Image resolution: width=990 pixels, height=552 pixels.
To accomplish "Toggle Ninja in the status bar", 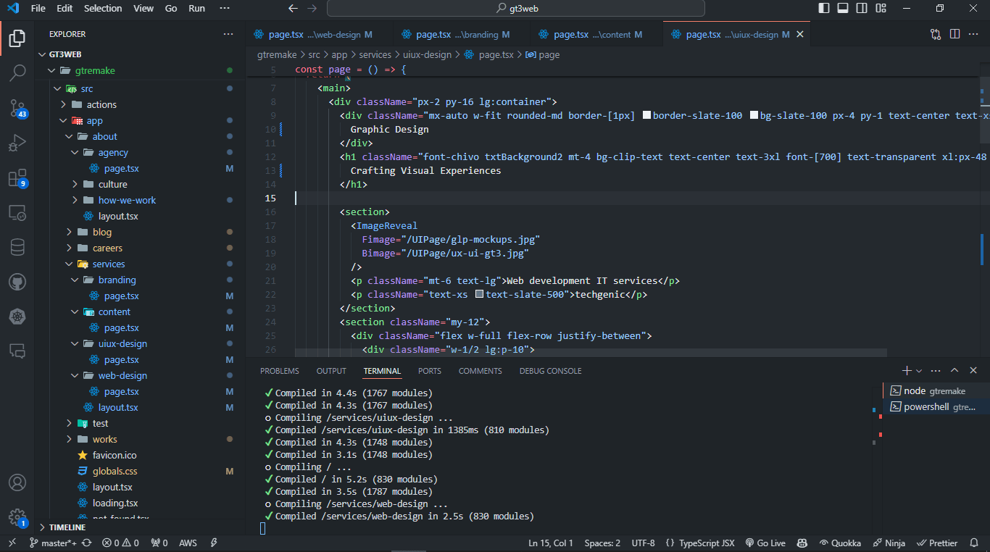I will tap(889, 543).
